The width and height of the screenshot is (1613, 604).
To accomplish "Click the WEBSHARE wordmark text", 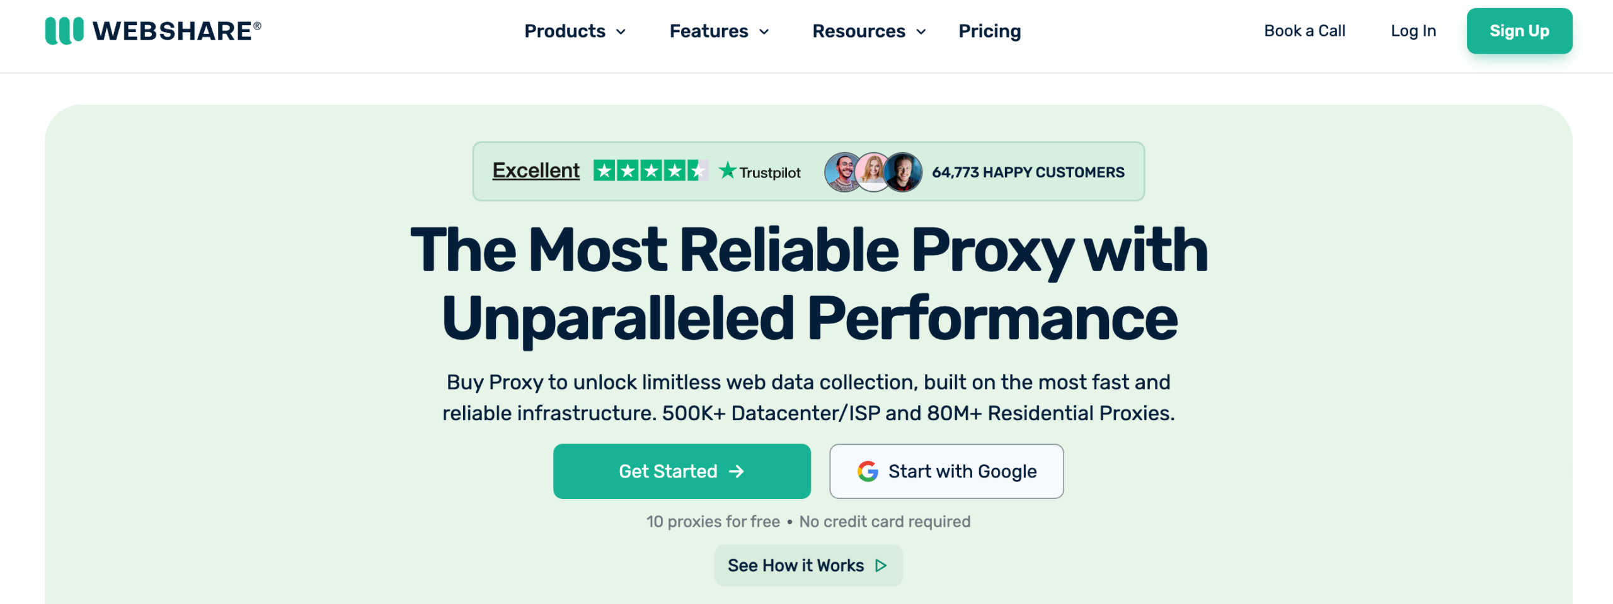I will [x=173, y=31].
